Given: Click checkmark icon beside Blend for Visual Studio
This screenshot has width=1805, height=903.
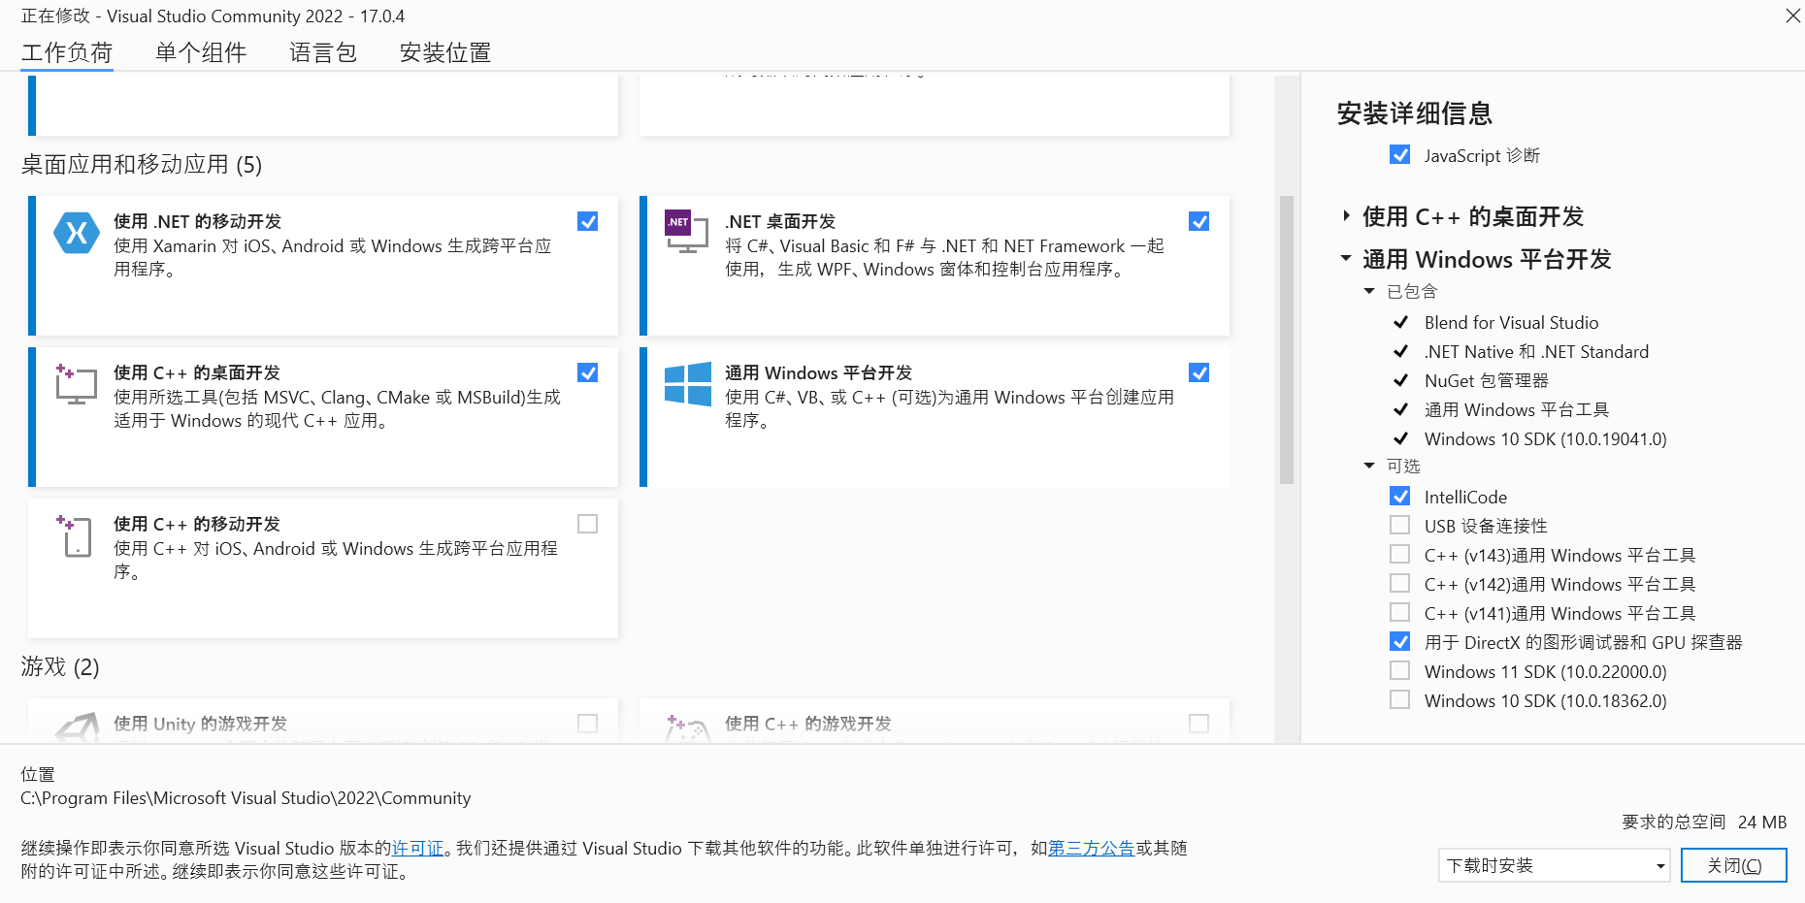Looking at the screenshot, I should pyautogui.click(x=1400, y=322).
